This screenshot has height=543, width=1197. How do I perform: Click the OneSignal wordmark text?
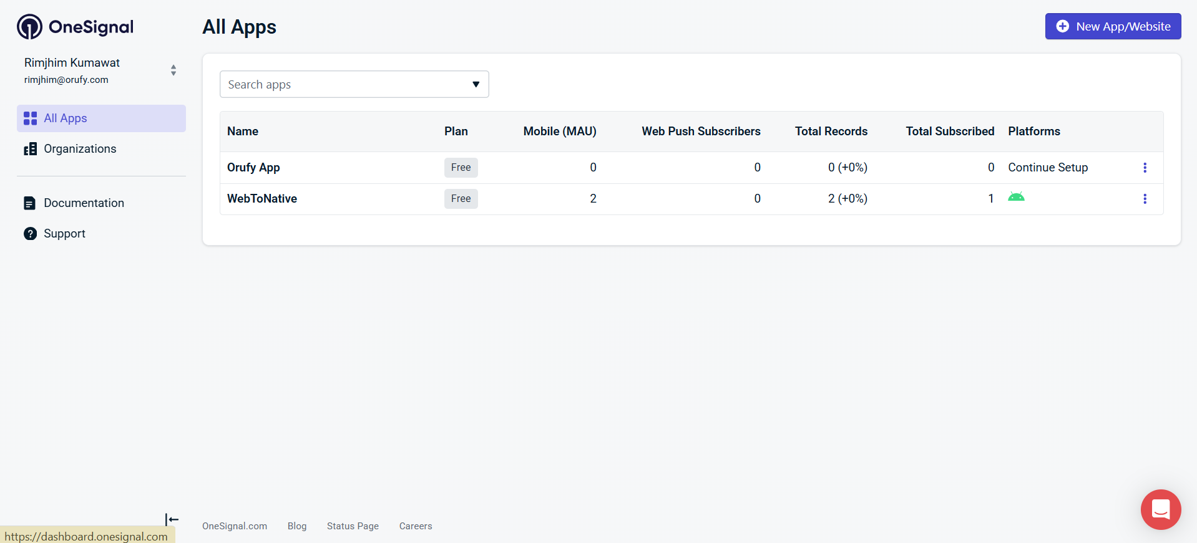(91, 27)
